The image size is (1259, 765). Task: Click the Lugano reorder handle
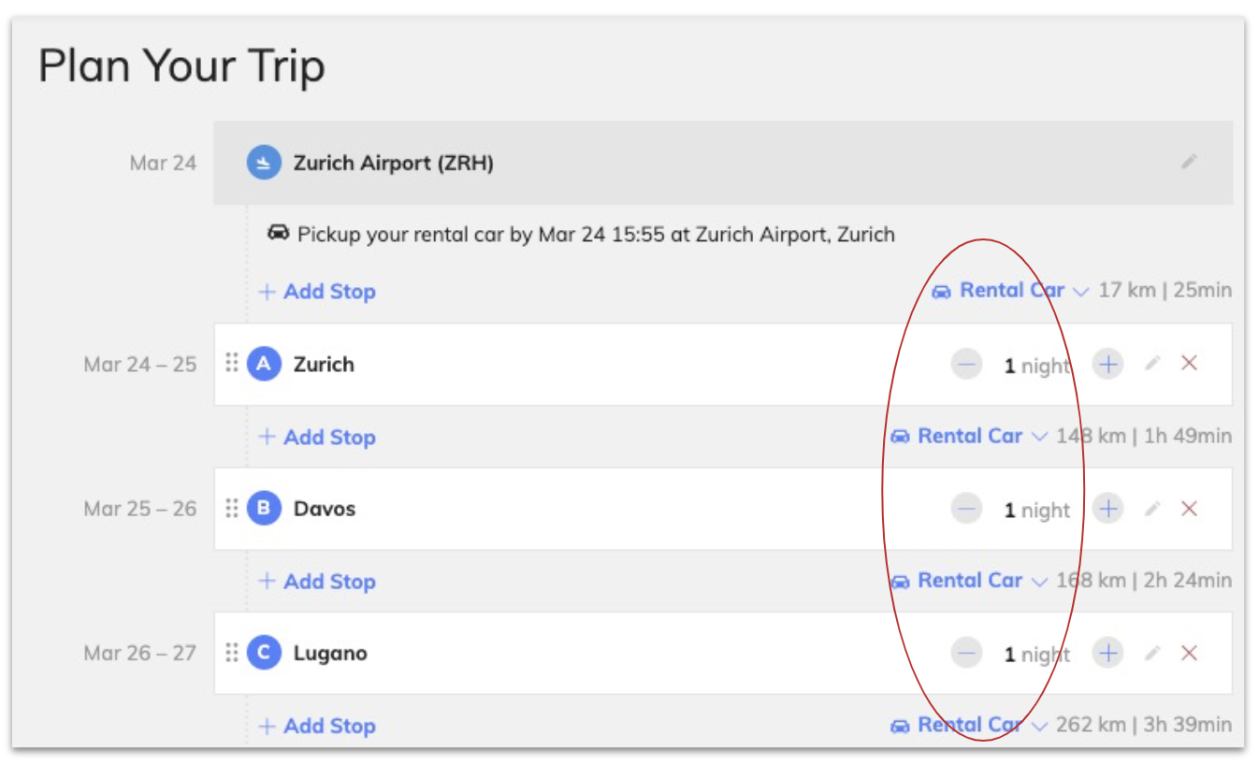click(232, 652)
